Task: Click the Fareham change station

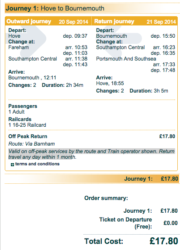Action: coord(19,47)
